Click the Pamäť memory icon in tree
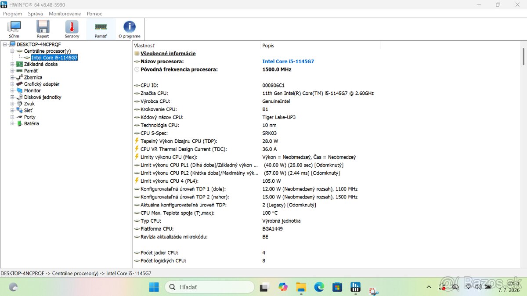Image resolution: width=527 pixels, height=296 pixels. pyautogui.click(x=20, y=71)
